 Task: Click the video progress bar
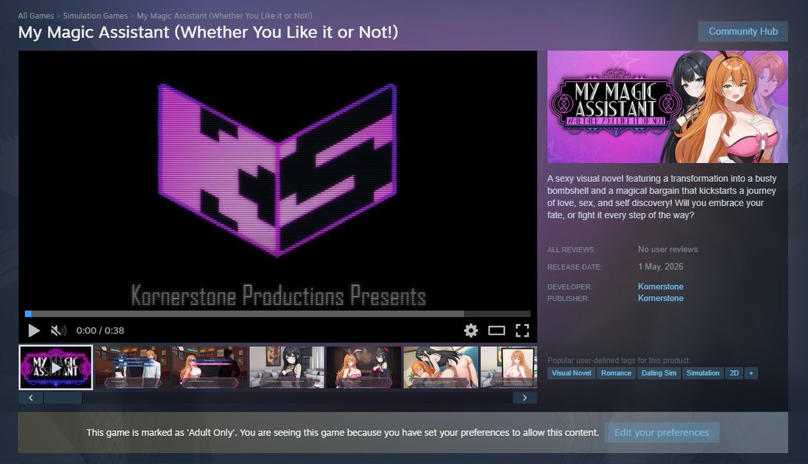point(277,314)
